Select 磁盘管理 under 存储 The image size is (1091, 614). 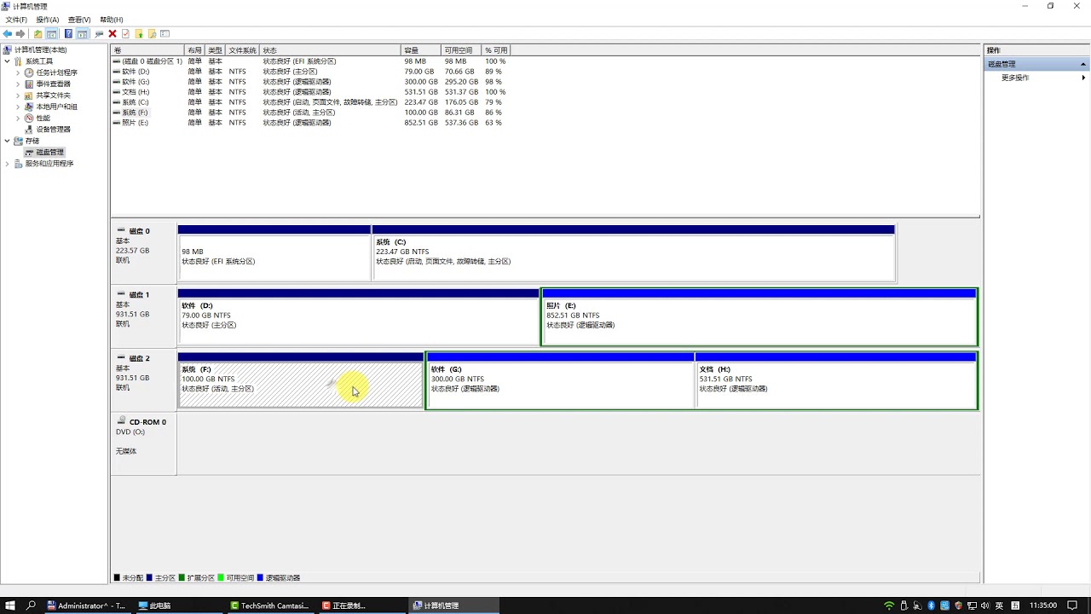pyautogui.click(x=49, y=152)
